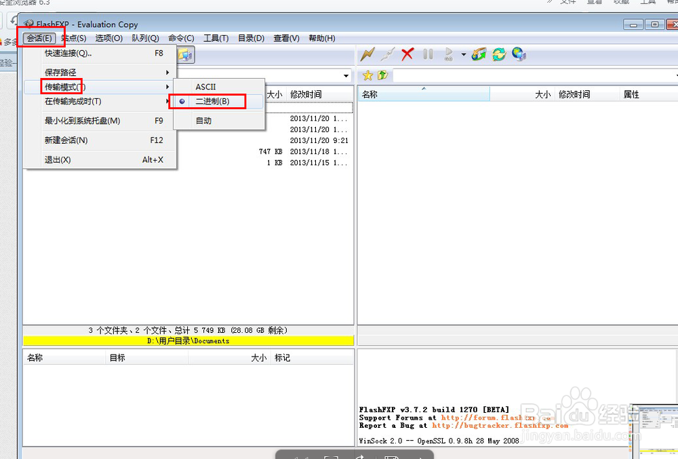This screenshot has height=459, width=678.
Task: Click the globe with green arrow icon
Action: (479, 54)
